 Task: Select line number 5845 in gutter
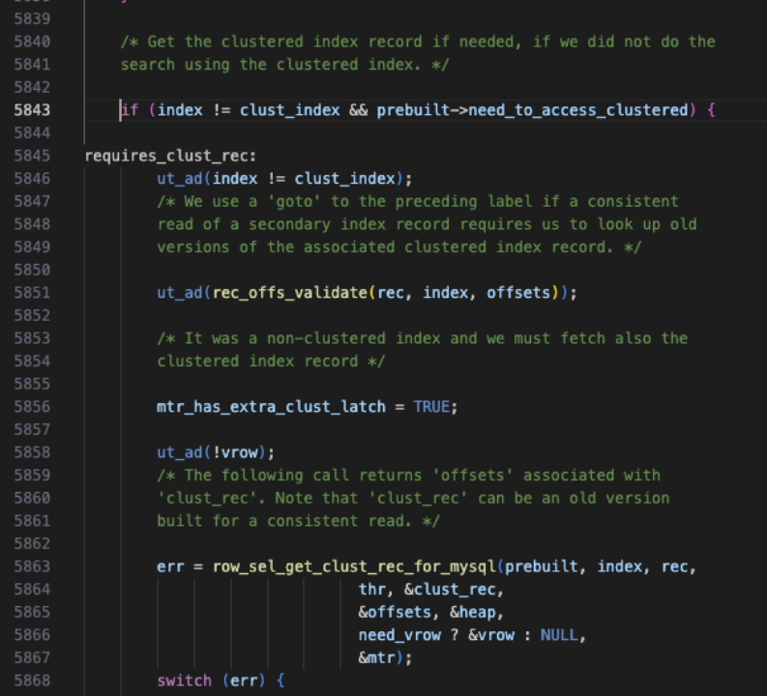pos(32,156)
